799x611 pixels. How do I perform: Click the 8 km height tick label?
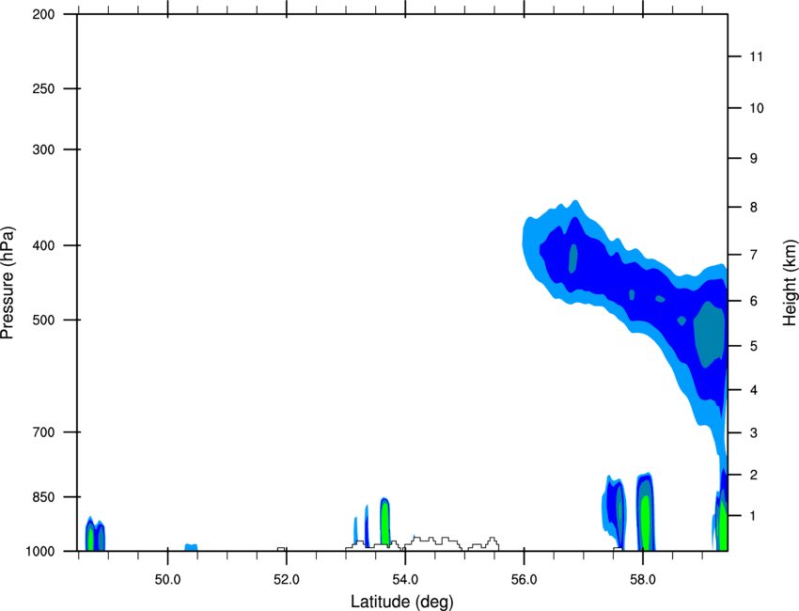click(754, 207)
